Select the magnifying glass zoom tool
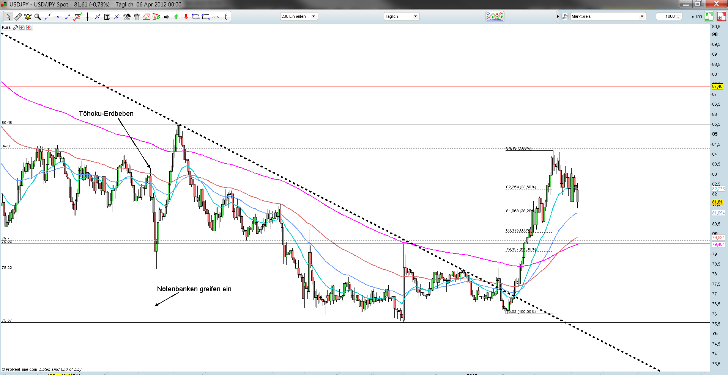This screenshot has width=728, height=375. point(38,17)
